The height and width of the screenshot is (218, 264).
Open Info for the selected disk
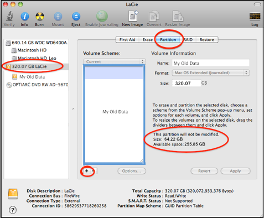coord(24,16)
